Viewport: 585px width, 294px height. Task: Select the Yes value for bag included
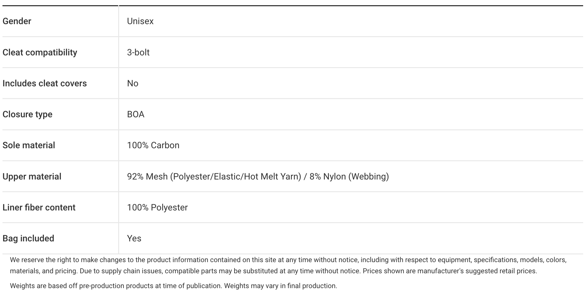click(x=134, y=238)
